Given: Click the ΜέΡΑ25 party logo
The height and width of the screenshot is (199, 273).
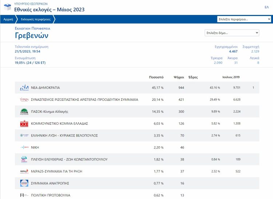Looking at the screenshot, I should [x=24, y=171].
